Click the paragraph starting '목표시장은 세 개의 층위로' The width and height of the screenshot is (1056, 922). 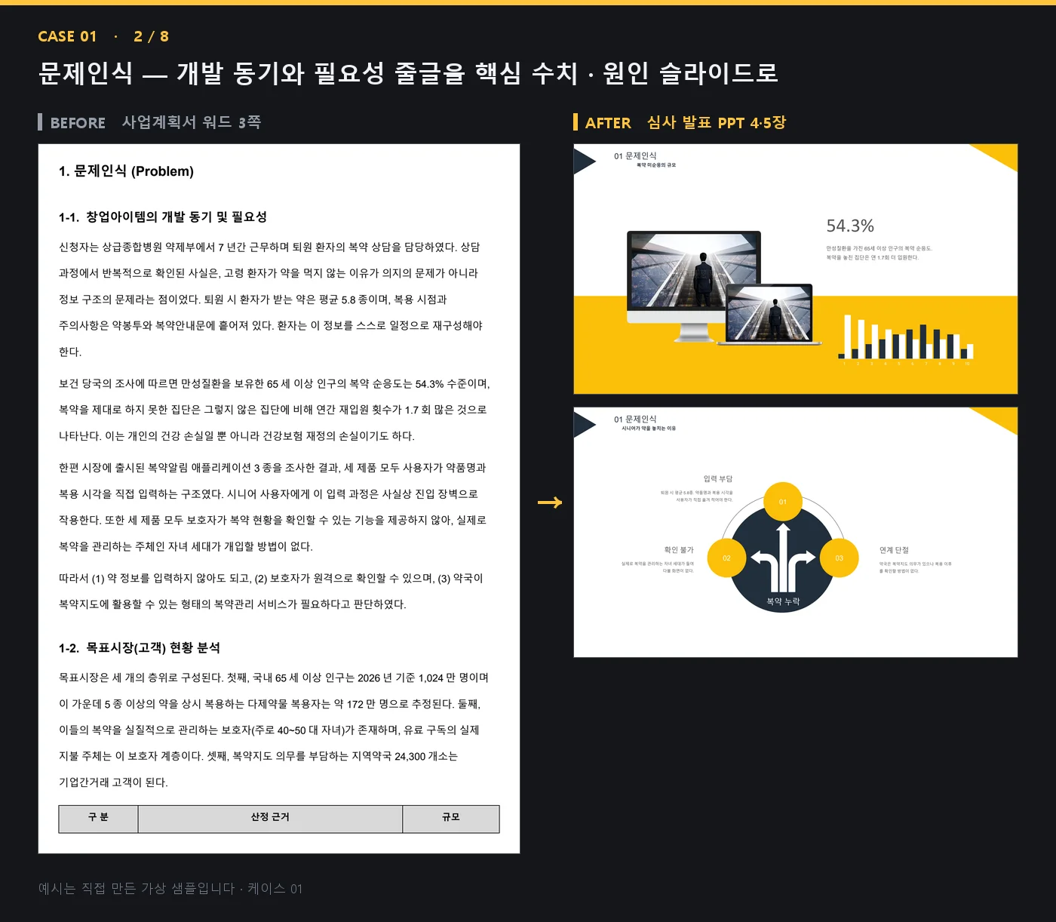click(274, 730)
